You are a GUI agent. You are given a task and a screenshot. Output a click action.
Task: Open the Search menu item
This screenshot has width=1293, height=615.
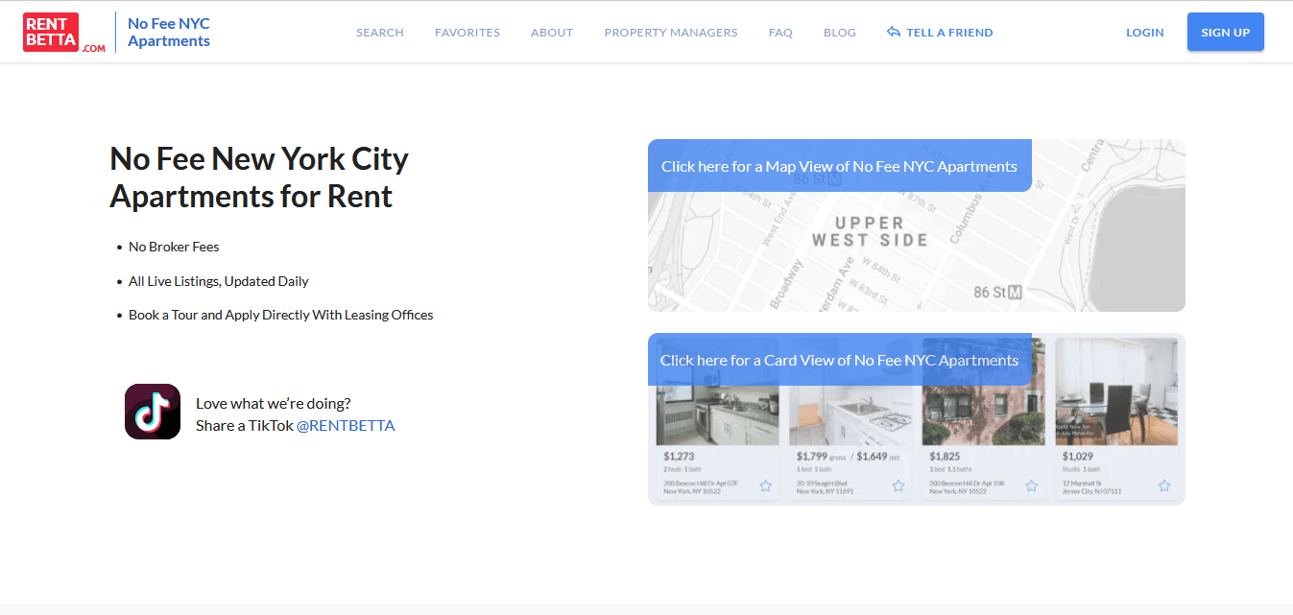380,33
